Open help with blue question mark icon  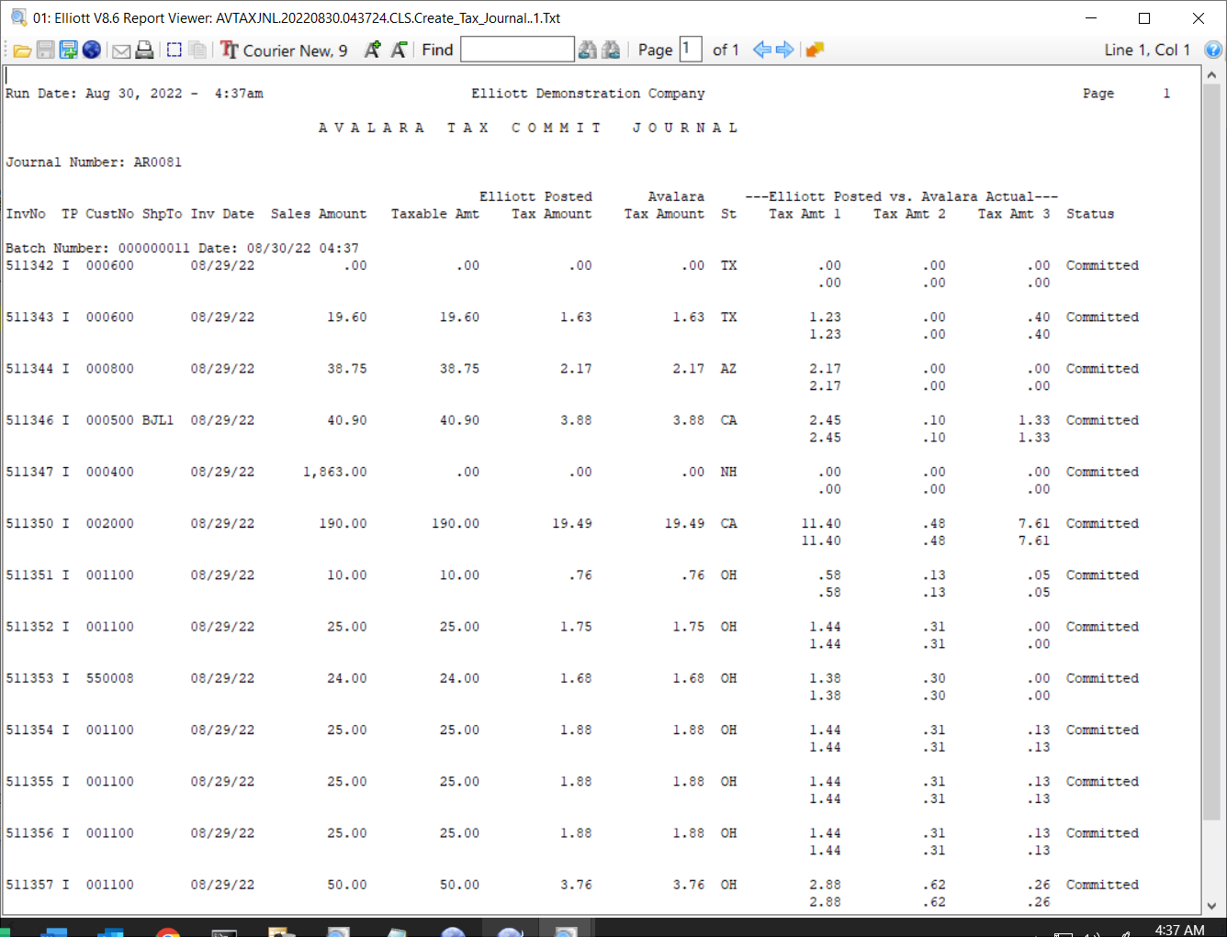(x=1213, y=50)
